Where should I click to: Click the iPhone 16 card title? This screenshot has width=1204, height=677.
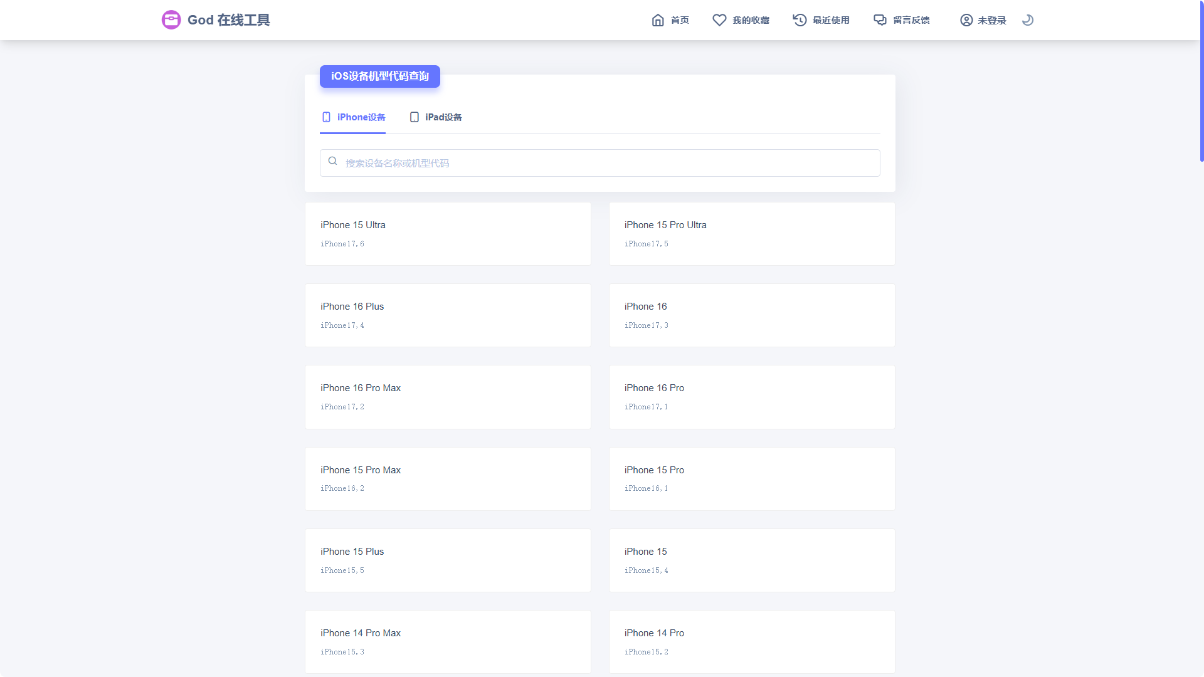(645, 307)
